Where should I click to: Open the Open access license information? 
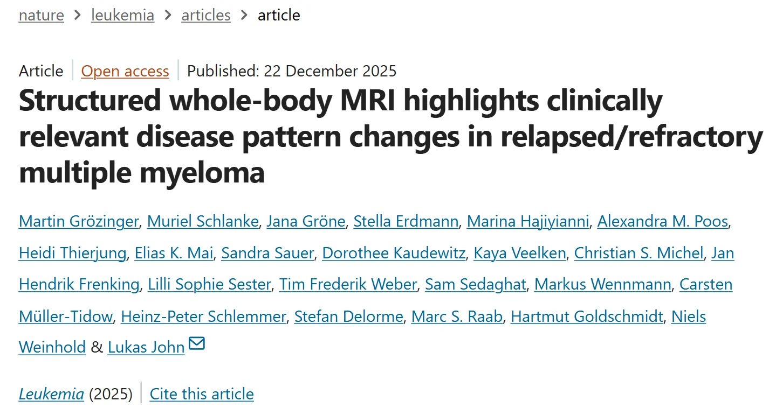[125, 71]
